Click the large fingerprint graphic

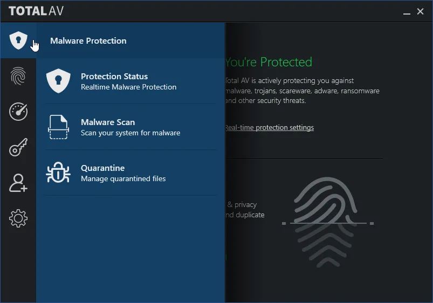pos(327,222)
